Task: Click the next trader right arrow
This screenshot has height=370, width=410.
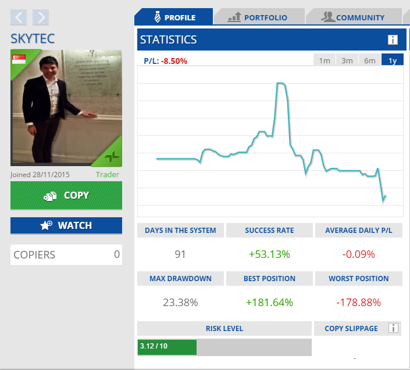Action: (40, 17)
